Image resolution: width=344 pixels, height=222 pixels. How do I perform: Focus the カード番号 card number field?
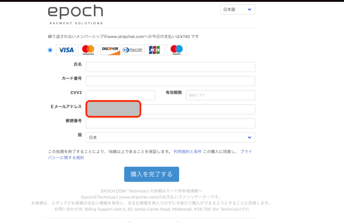click(170, 81)
